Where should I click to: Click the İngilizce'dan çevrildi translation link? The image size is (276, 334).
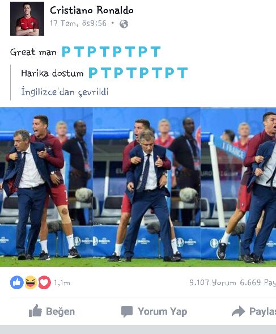65,92
